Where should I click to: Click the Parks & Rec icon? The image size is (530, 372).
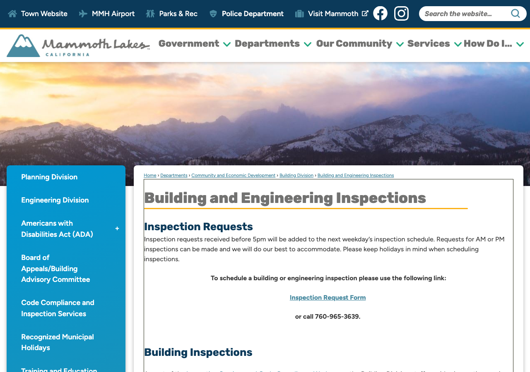pyautogui.click(x=150, y=14)
